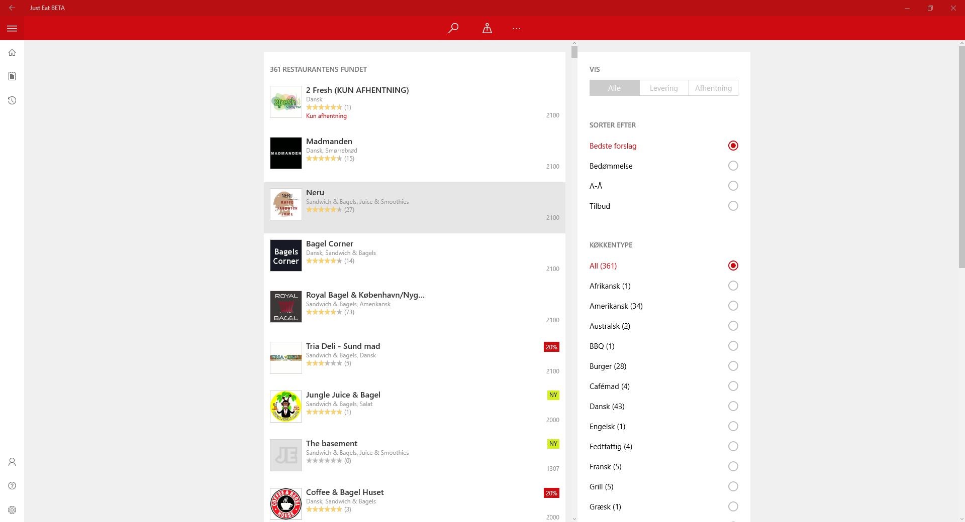The height and width of the screenshot is (522, 965).
Task: Open the search magnifier tool
Action: click(x=453, y=28)
